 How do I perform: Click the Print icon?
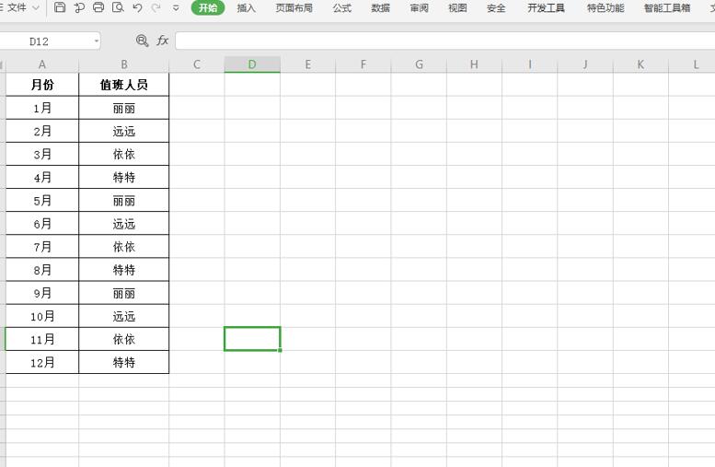tap(98, 6)
